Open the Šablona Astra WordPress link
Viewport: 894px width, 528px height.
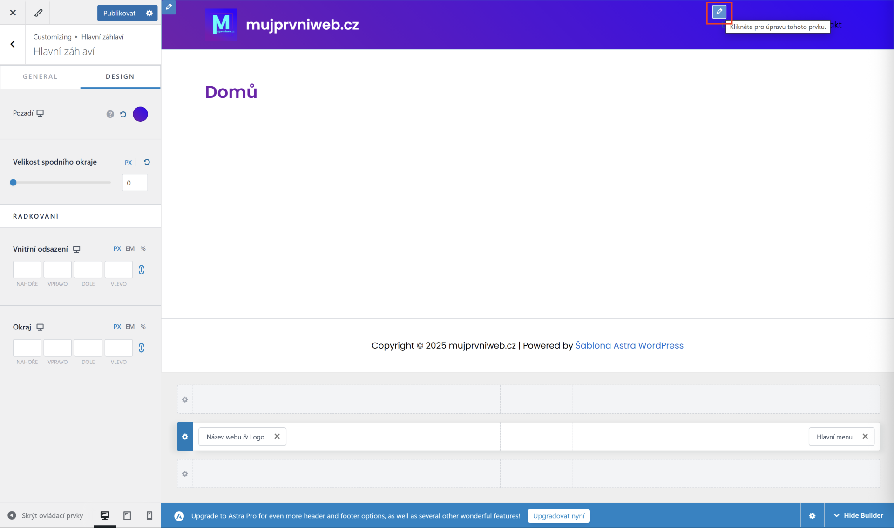(629, 345)
